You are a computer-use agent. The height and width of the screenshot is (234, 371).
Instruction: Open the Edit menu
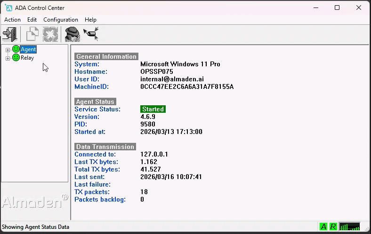[32, 20]
